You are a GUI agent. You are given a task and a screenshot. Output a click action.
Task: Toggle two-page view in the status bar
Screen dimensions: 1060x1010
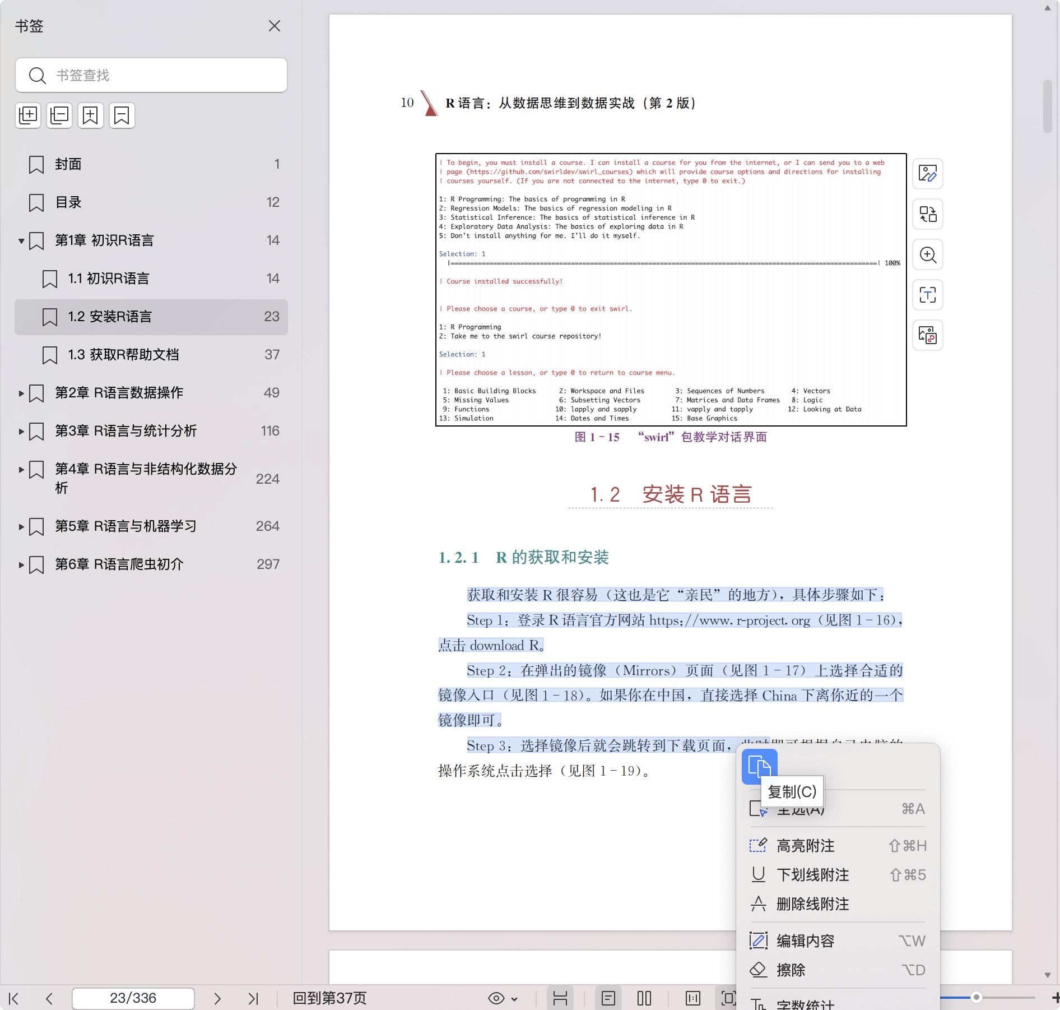[x=644, y=998]
